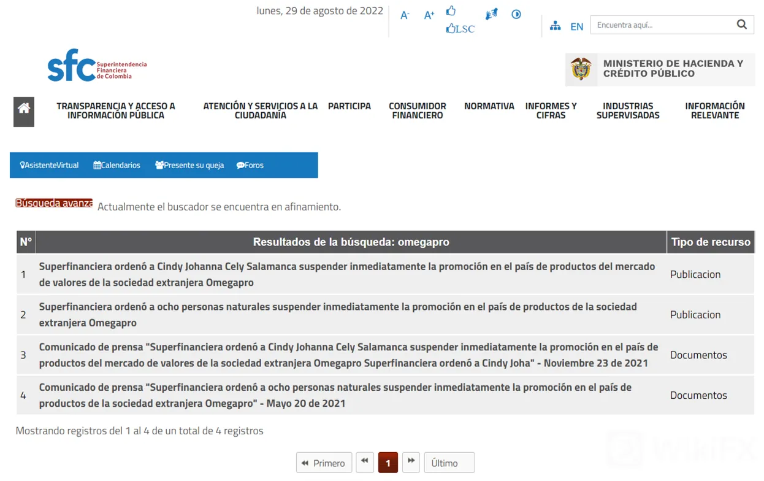This screenshot has width=764, height=481.
Task: Expand the Consumidor Financiero menu
Action: click(x=418, y=110)
